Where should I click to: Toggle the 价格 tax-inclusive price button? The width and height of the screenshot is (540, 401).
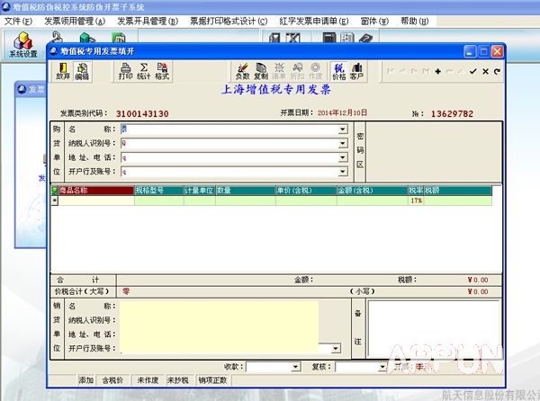pos(338,71)
